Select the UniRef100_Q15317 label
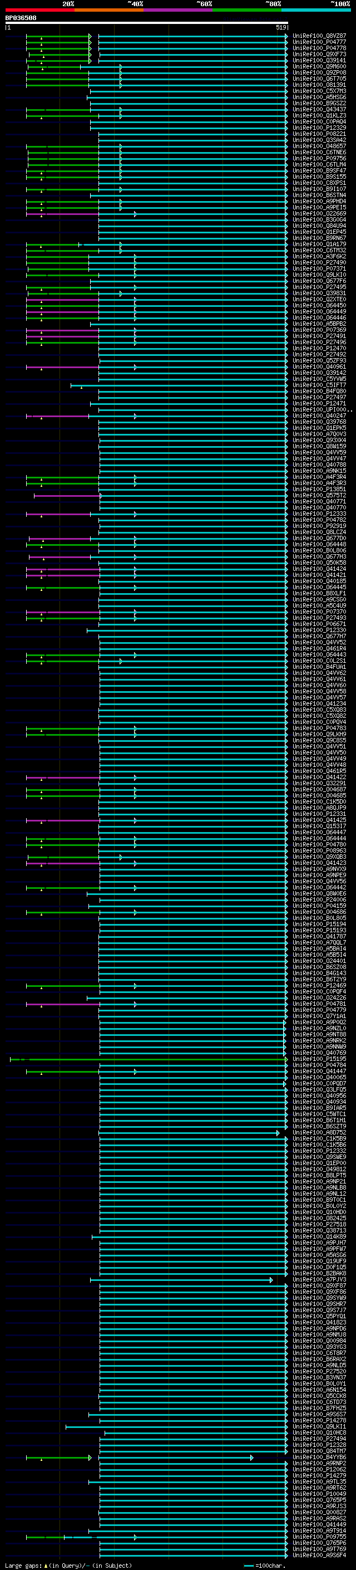The image size is (356, 1570). [319, 826]
